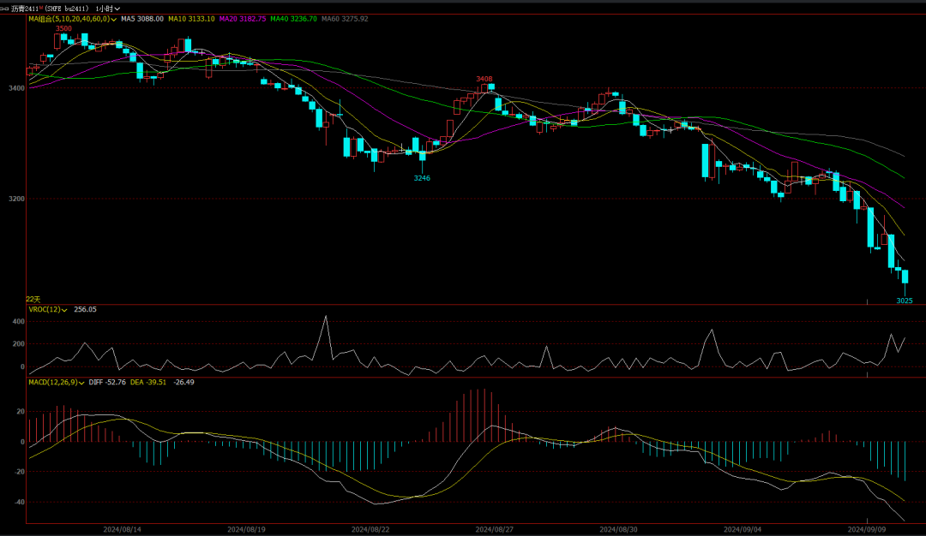Click the MA10 3133.10 value label

191,19
